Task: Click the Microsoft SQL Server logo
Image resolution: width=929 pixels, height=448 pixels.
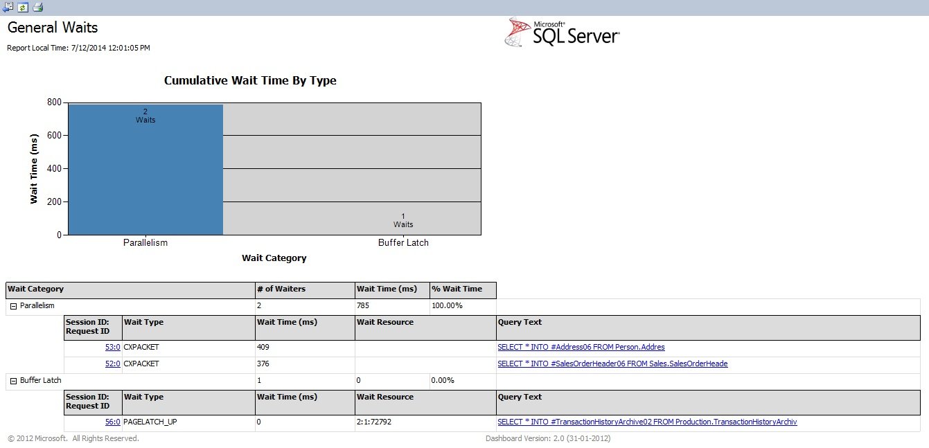Action: (562, 32)
